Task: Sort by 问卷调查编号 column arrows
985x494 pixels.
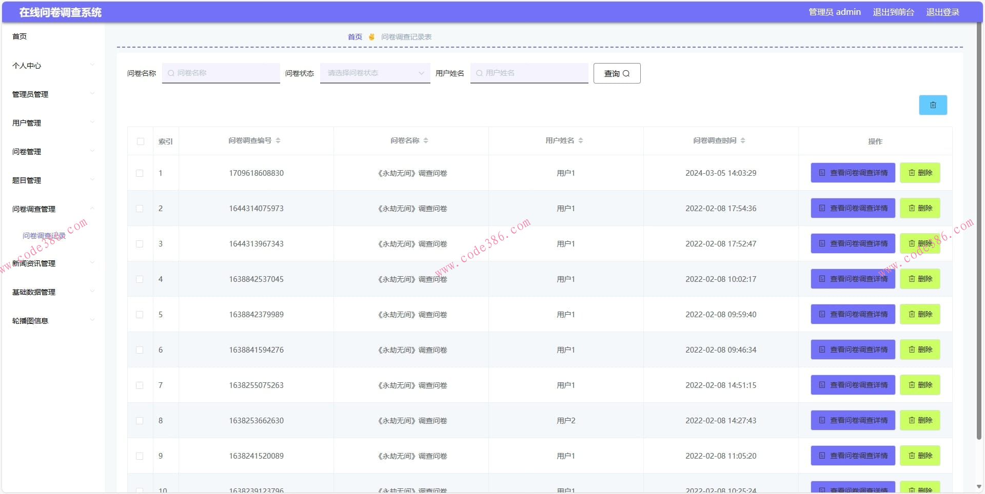Action: 278,140
